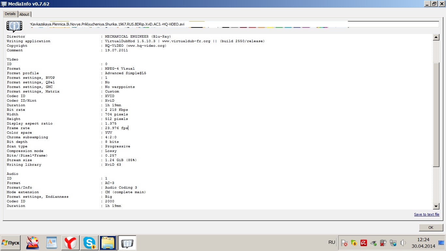The image size is (446, 251).
Task: Open the Action Center flag in the tray
Action: (x=344, y=243)
